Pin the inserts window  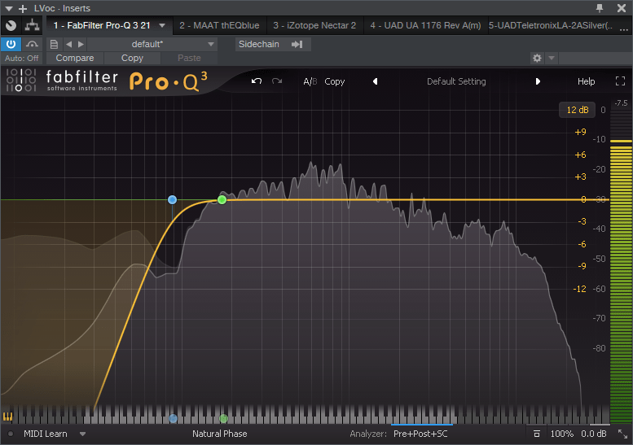click(x=600, y=7)
